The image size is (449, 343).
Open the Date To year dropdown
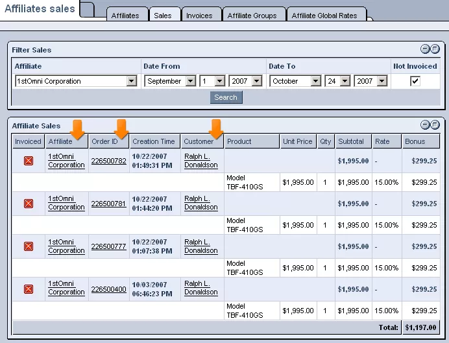point(370,81)
